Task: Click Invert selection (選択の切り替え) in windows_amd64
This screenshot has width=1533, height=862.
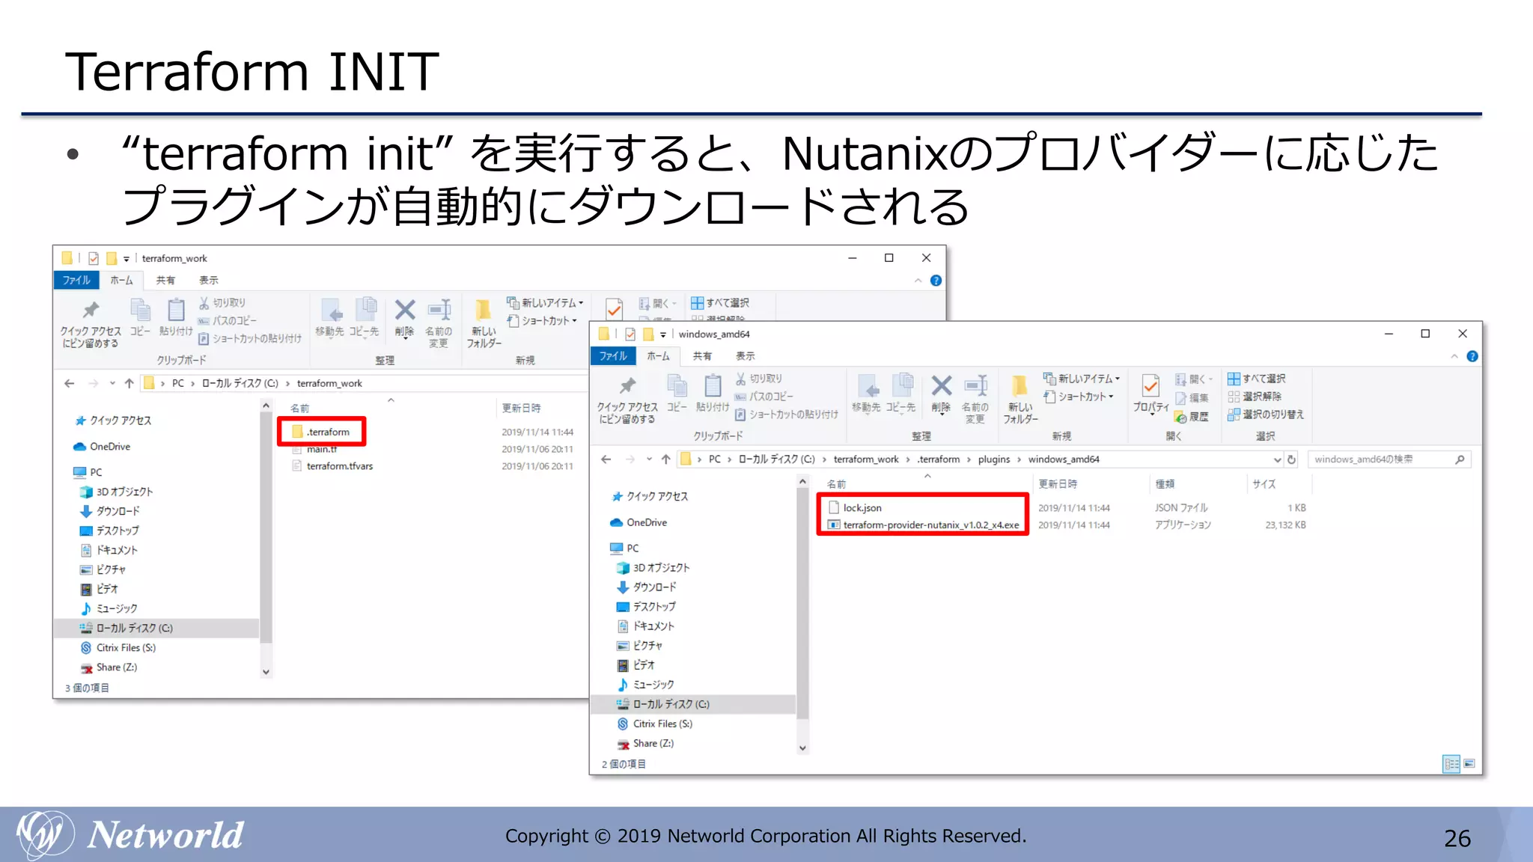Action: pos(1266,415)
